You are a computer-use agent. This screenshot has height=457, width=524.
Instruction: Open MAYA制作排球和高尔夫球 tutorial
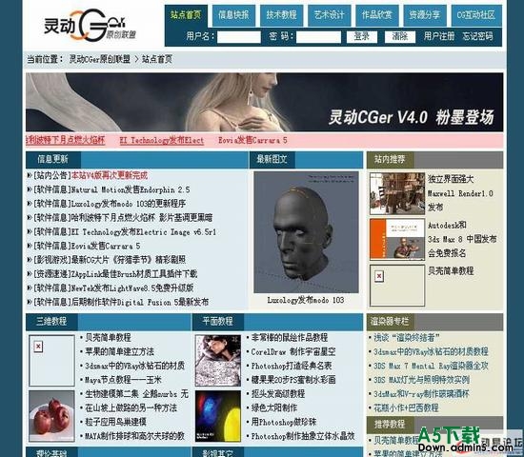click(x=134, y=436)
